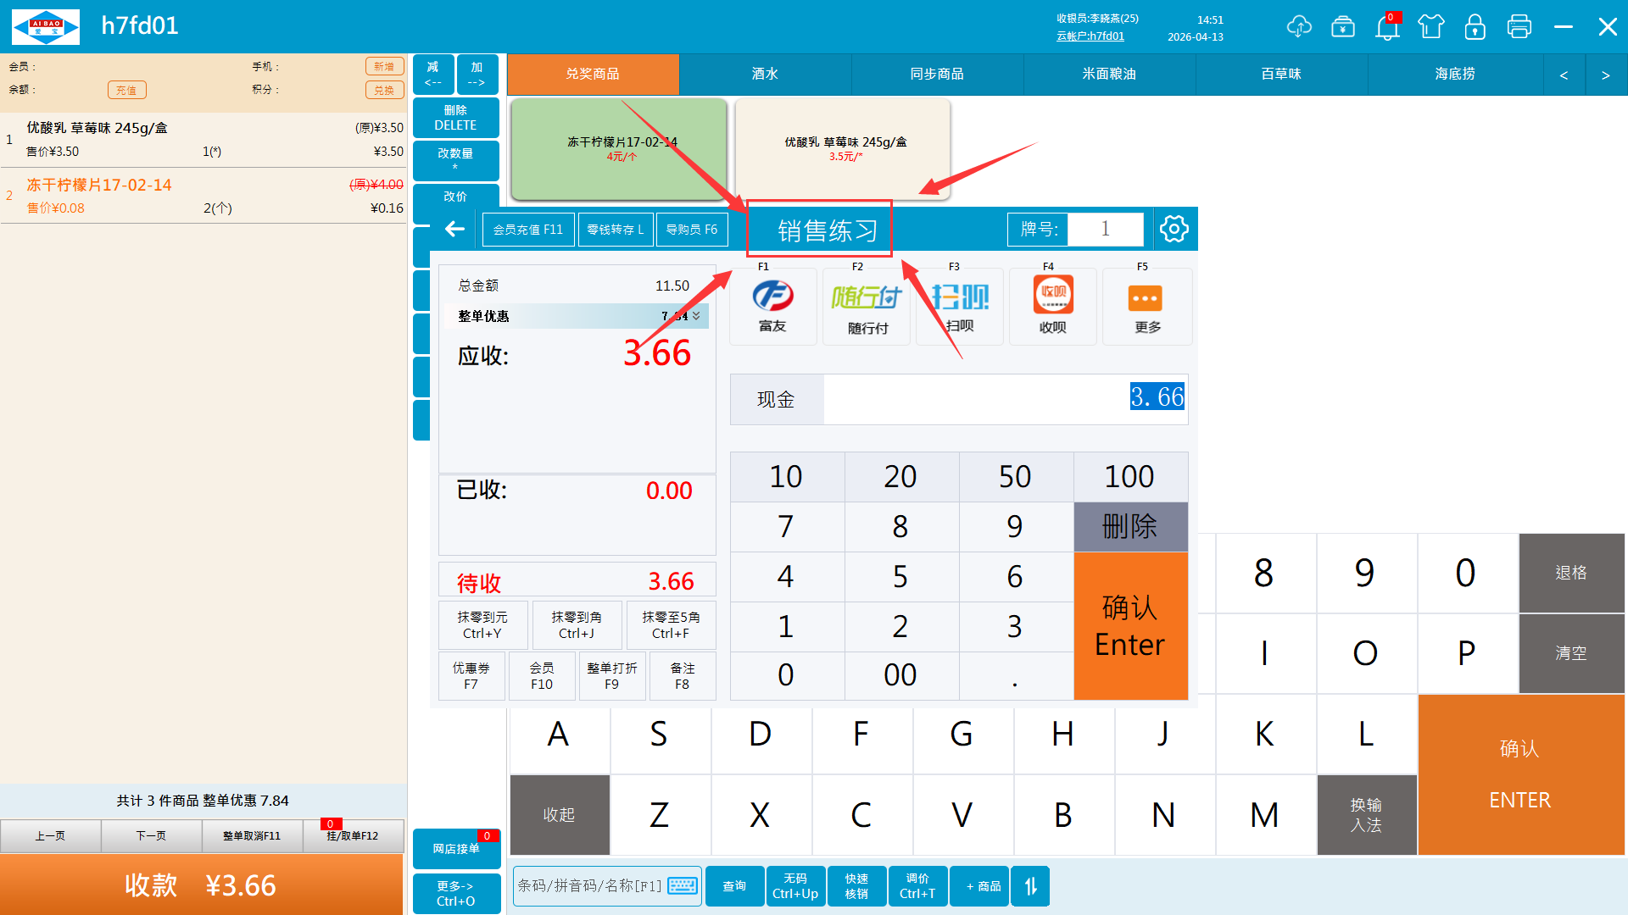Click 换输入法 key to switch input
Viewport: 1628px width, 915px height.
click(1366, 815)
